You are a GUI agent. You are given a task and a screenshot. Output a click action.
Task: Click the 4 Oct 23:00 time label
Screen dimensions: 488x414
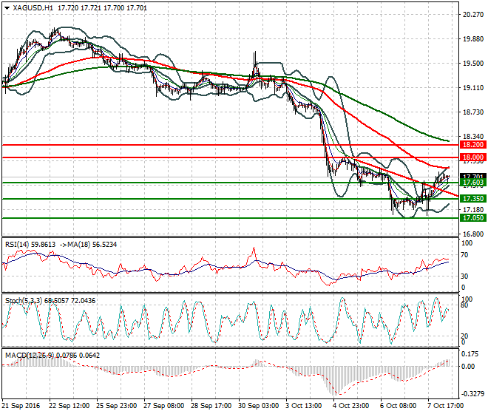pyautogui.click(x=352, y=406)
